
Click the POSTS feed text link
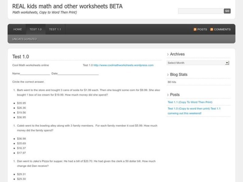202,29
